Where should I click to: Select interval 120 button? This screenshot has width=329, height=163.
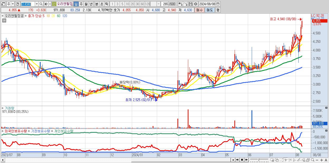pos(148,4)
